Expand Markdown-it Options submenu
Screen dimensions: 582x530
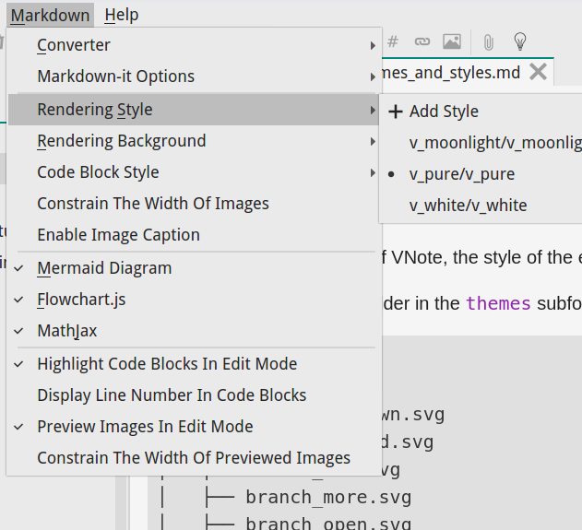pyautogui.click(x=194, y=77)
